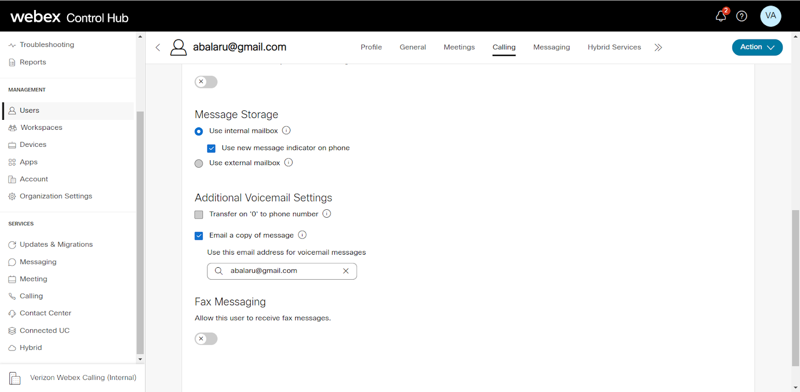Click sidebar scrollbar up arrow
The height and width of the screenshot is (392, 800).
click(x=140, y=36)
